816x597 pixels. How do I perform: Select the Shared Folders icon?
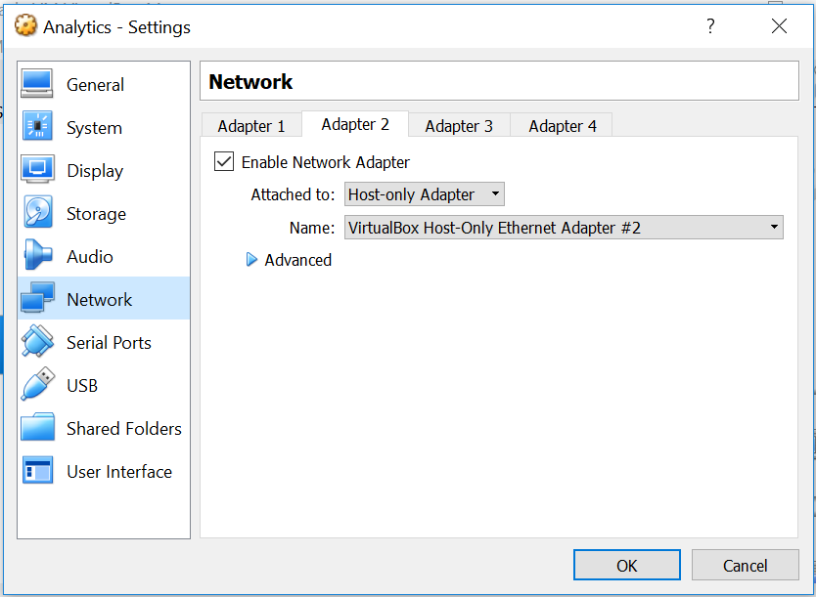[37, 428]
